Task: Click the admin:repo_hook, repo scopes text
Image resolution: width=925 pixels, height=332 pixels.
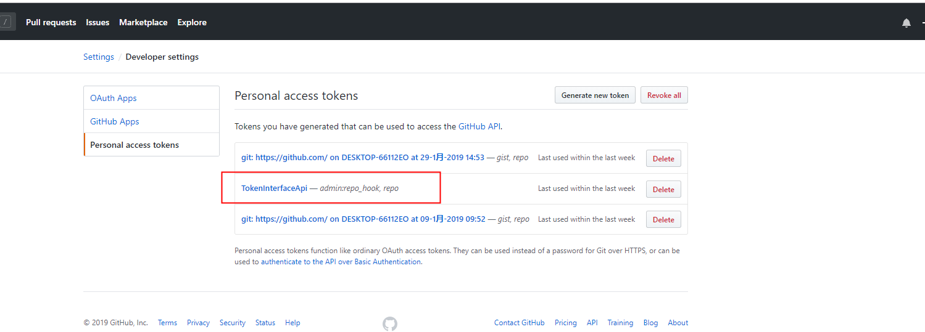Action: (359, 188)
